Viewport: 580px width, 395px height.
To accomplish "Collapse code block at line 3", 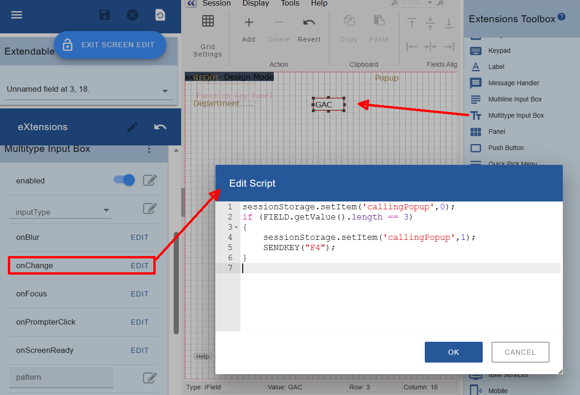I will tap(236, 227).
